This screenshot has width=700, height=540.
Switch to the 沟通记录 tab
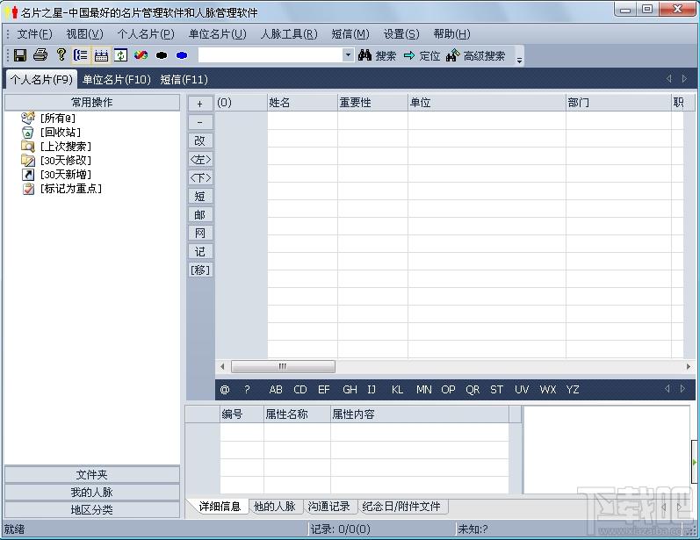[x=328, y=507]
